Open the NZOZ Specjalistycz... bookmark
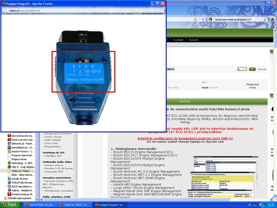277x208 pixels. (21, 186)
